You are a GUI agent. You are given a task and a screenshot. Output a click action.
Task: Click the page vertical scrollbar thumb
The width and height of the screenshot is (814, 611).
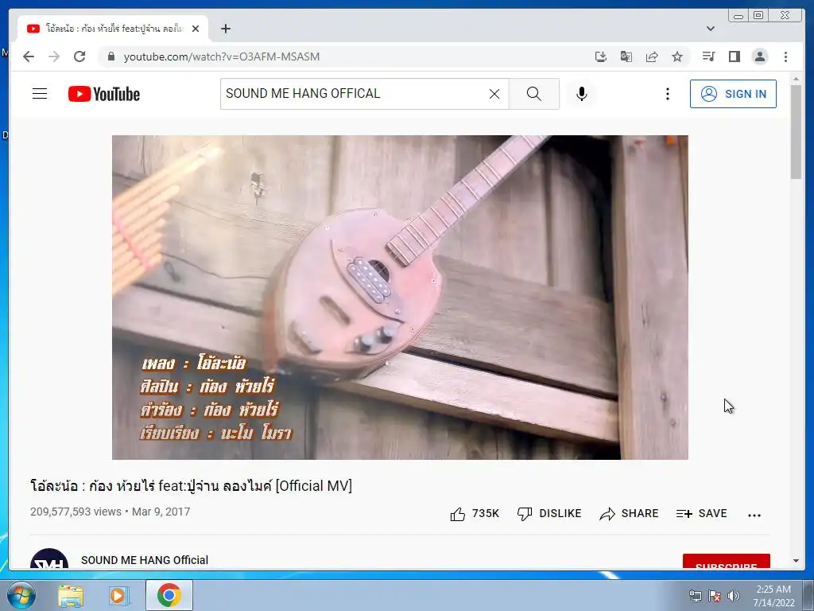[x=796, y=131]
